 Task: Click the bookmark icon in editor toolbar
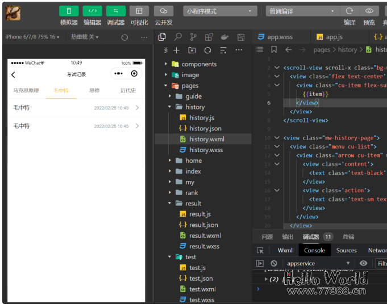274,50
